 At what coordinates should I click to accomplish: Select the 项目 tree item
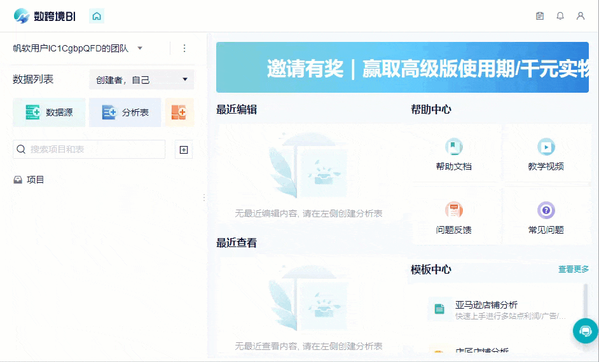(29, 180)
